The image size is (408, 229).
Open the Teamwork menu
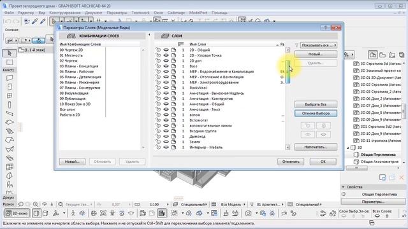[140, 13]
